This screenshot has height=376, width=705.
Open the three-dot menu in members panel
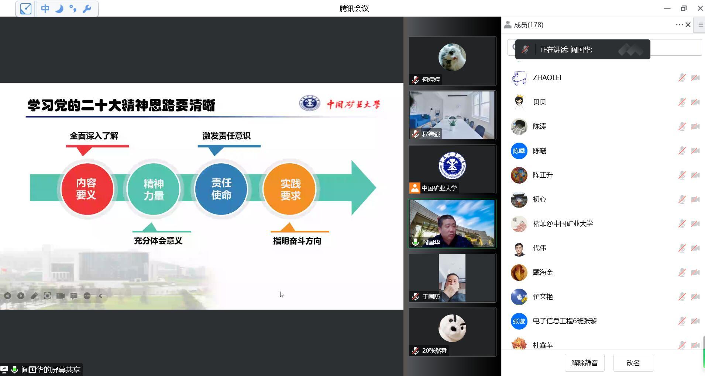point(679,25)
